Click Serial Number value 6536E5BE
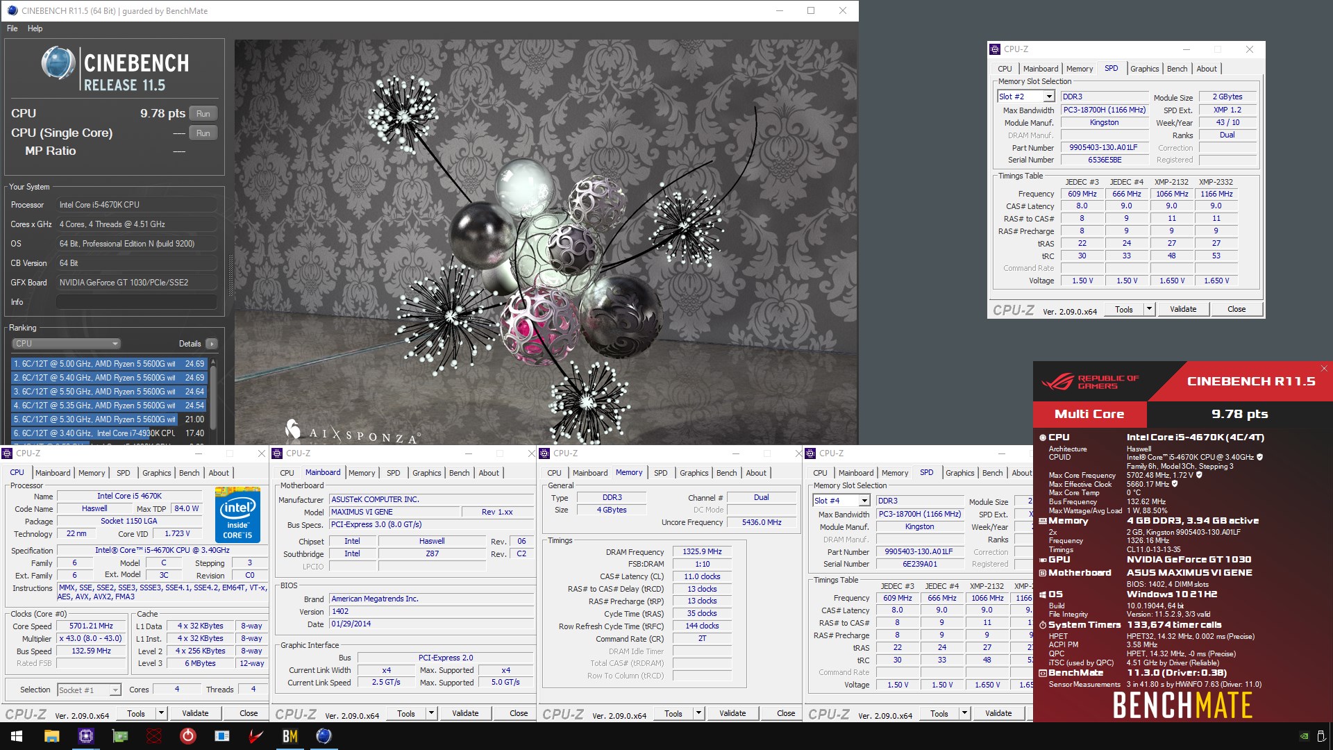The height and width of the screenshot is (750, 1333). coord(1105,160)
